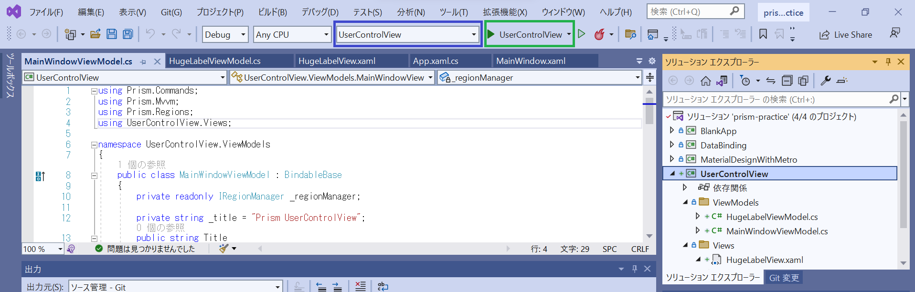Pin the MainWindowViewModel.cs tab
The image size is (915, 292).
click(x=143, y=62)
